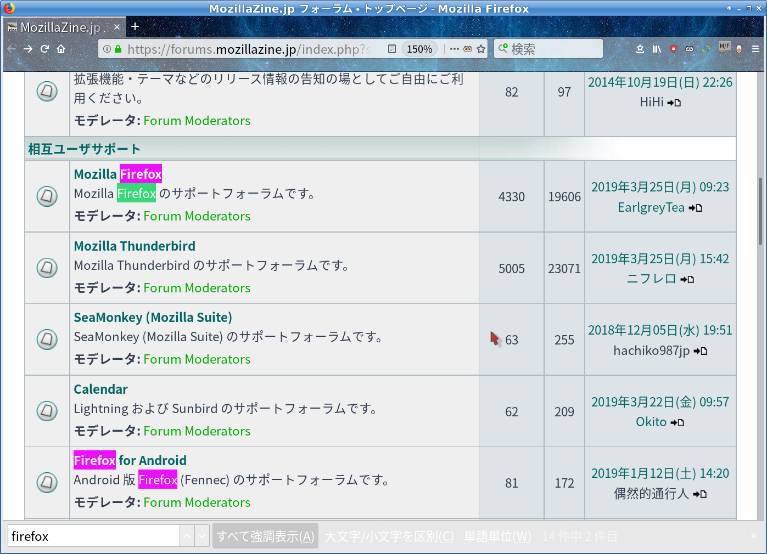Click Forum Moderators in Thunderbird row
The width and height of the screenshot is (767, 554).
pyautogui.click(x=197, y=288)
